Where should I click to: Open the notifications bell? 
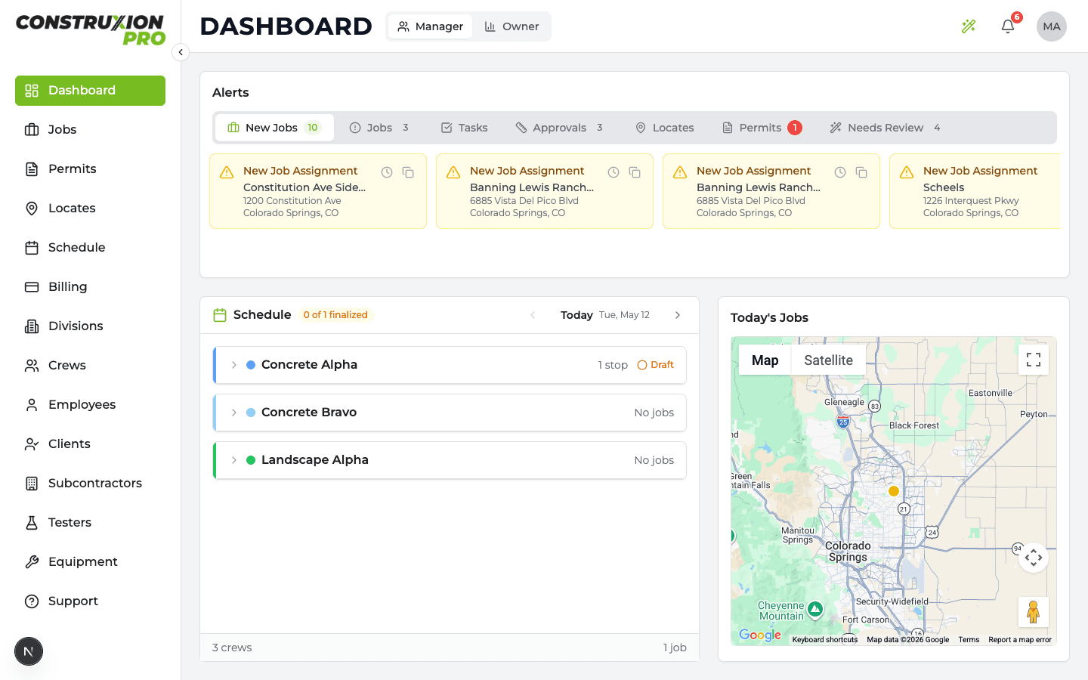point(1008,26)
